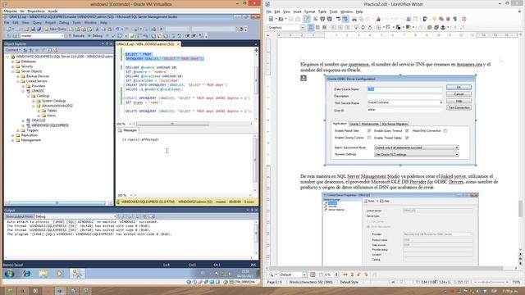Close the ORACLE.sql query tab
The height and width of the screenshot is (295, 525).
tap(178, 44)
